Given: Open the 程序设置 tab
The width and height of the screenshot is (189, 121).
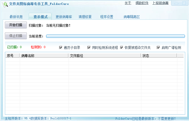Looking at the screenshot, I should click(107, 17).
